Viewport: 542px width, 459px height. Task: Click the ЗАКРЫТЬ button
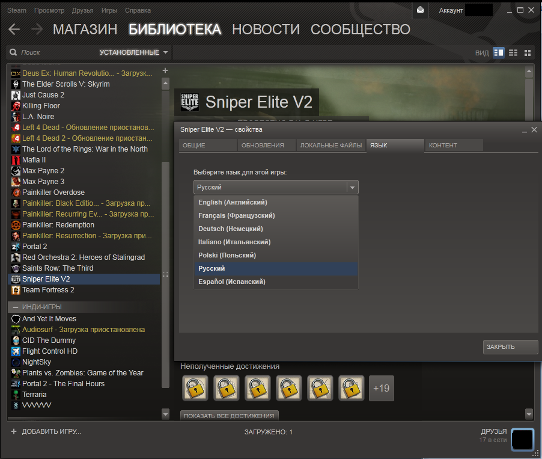[510, 347]
